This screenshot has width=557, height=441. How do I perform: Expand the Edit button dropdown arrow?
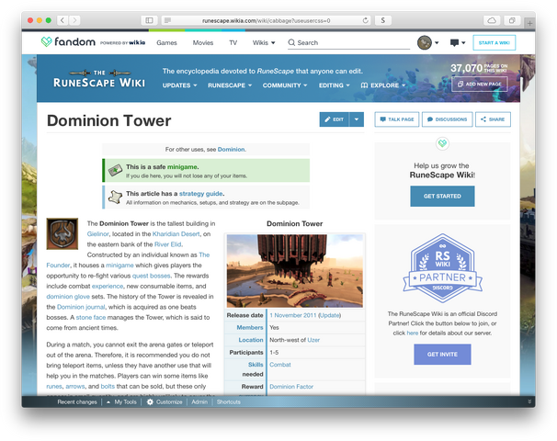[357, 119]
